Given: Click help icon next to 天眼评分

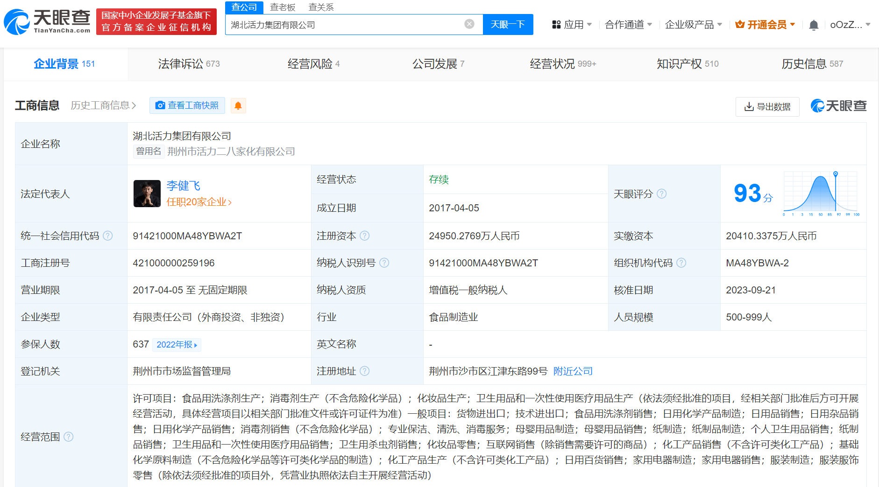Looking at the screenshot, I should click(x=662, y=194).
